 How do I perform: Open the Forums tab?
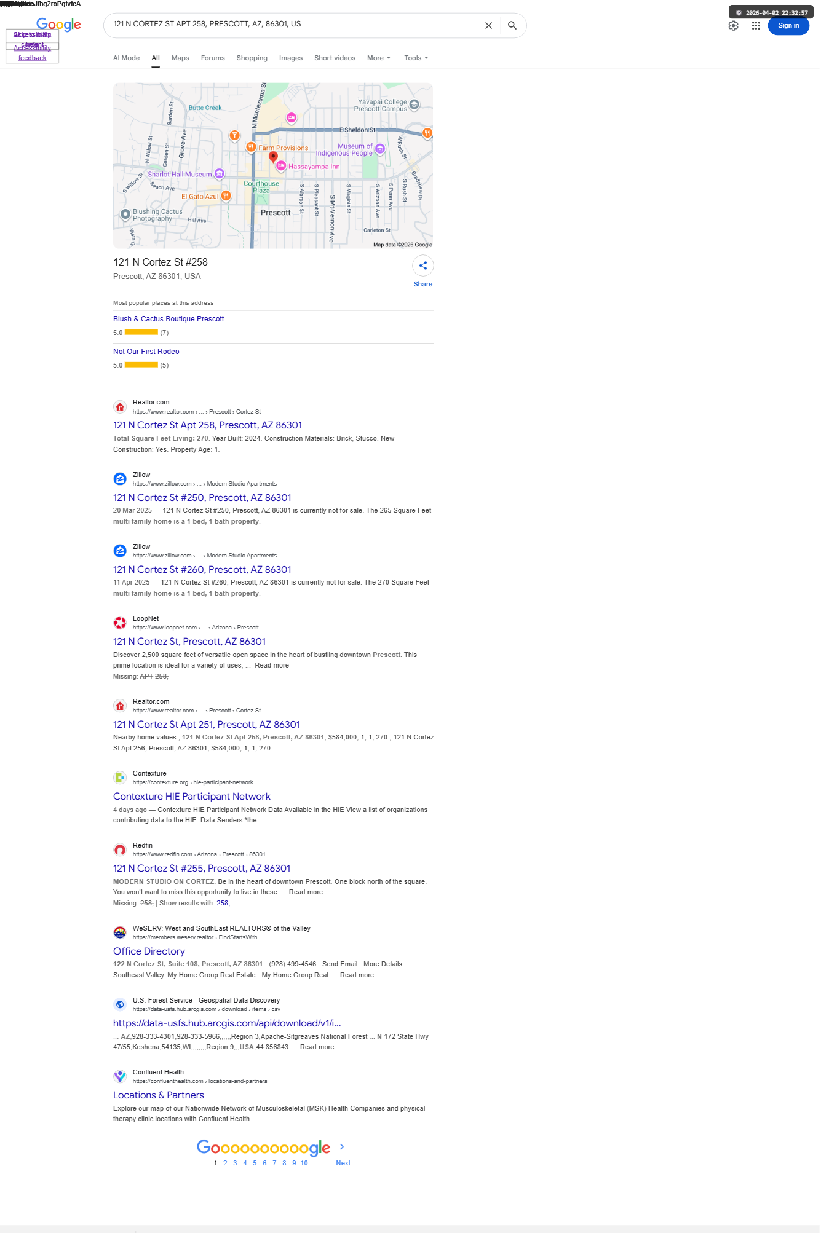click(213, 58)
